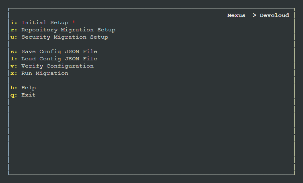Click the yellow 'q:' shortcut key
303x183 pixels.
point(13,95)
